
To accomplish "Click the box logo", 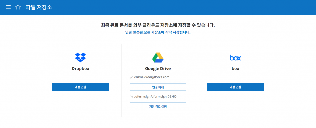I will tap(235, 58).
